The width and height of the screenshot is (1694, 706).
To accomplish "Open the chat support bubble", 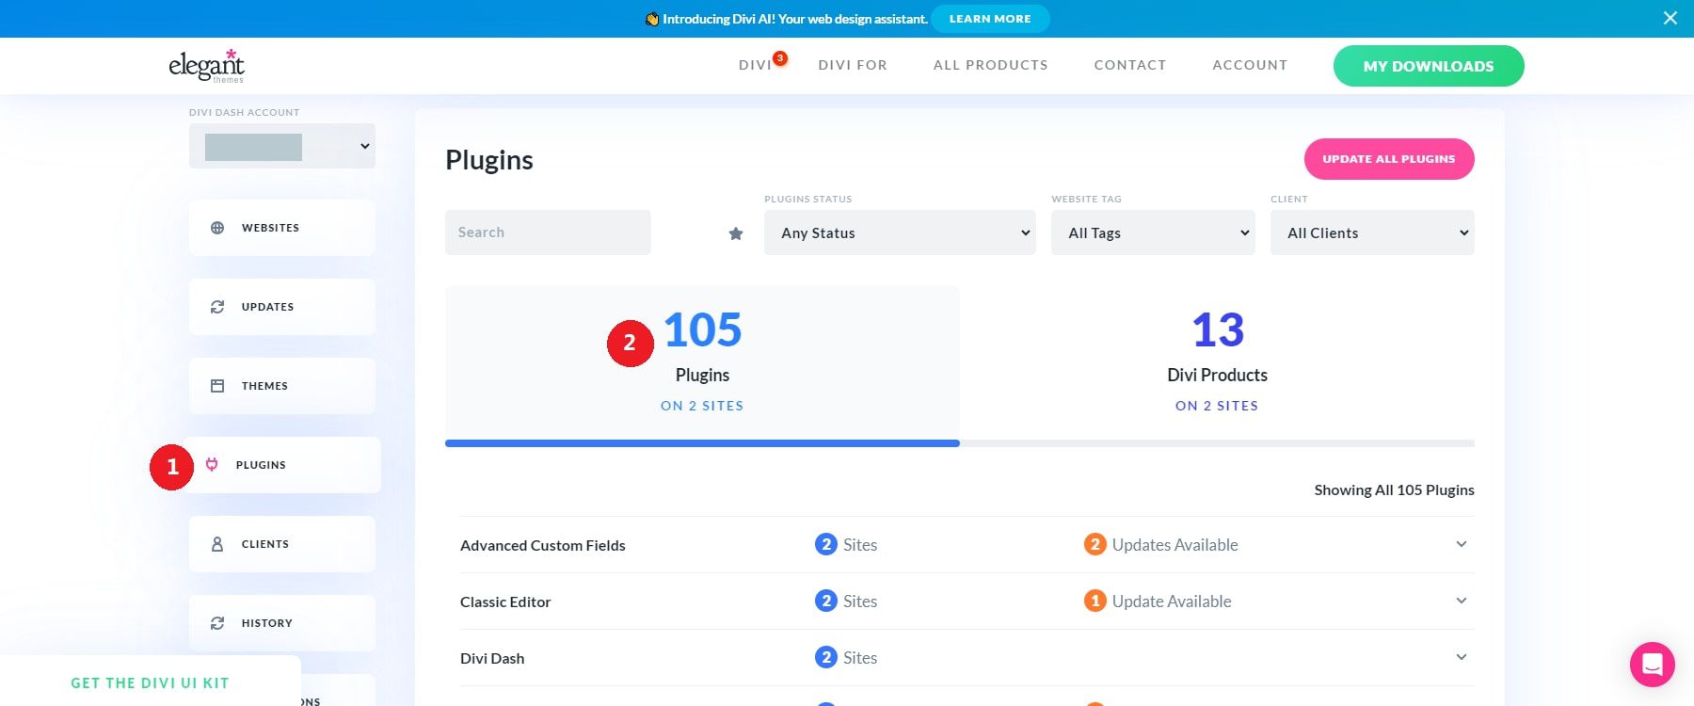I will tap(1652, 665).
